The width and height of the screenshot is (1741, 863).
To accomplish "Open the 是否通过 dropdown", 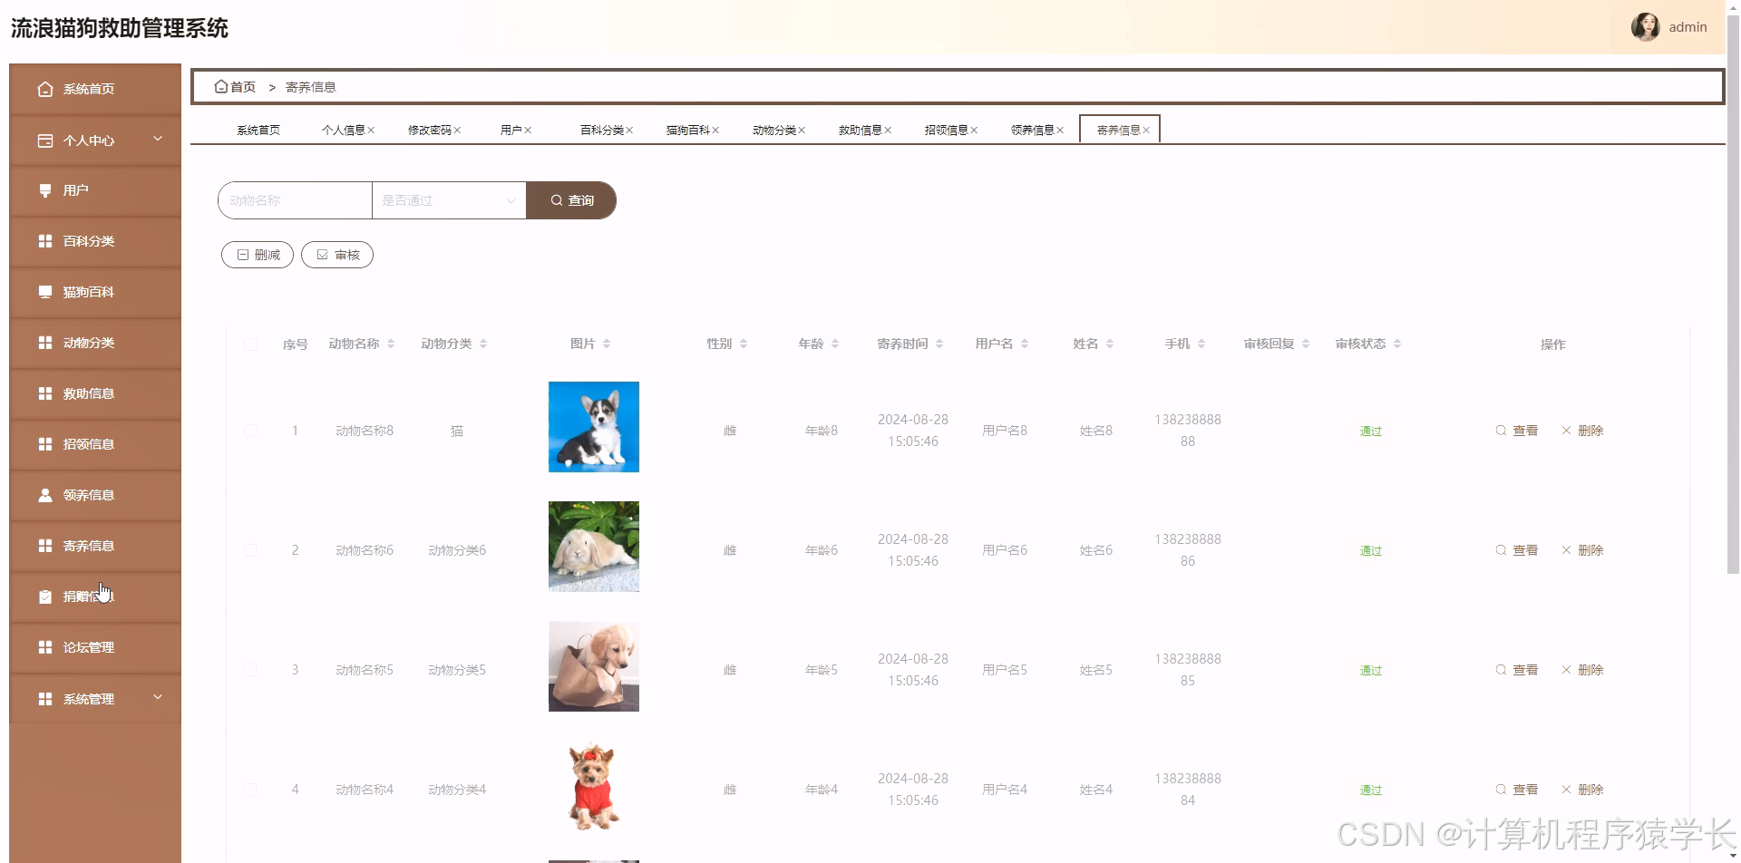I will 448,199.
